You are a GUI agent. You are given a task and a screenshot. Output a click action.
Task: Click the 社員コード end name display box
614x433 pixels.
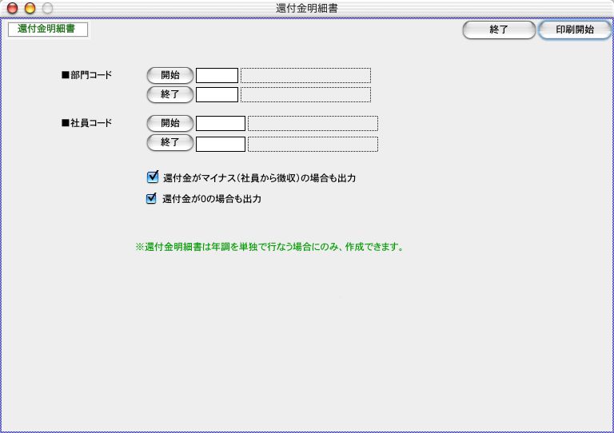pos(312,144)
